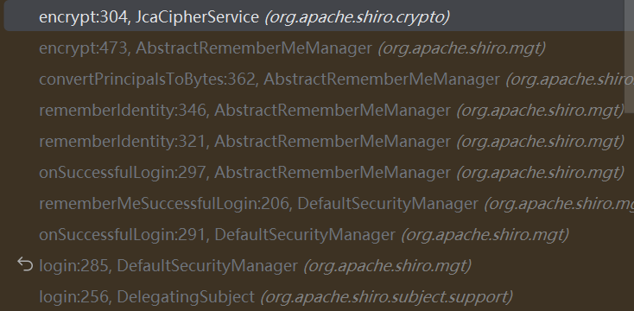Select the encrypt:473 AbstractRememberMeManager frame
Image resolution: width=634 pixels, height=311 pixels.
pyautogui.click(x=314, y=48)
